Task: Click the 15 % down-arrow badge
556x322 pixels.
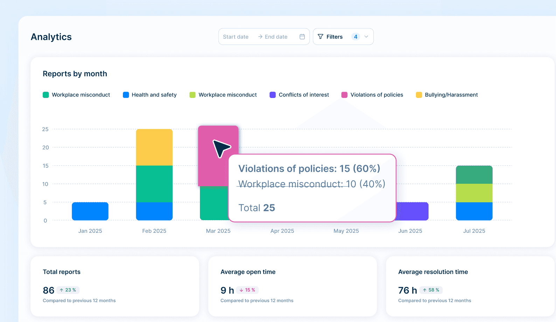Action: [x=247, y=290]
